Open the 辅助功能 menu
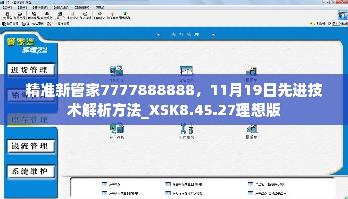The height and width of the screenshot is (199, 348). (x=61, y=7)
